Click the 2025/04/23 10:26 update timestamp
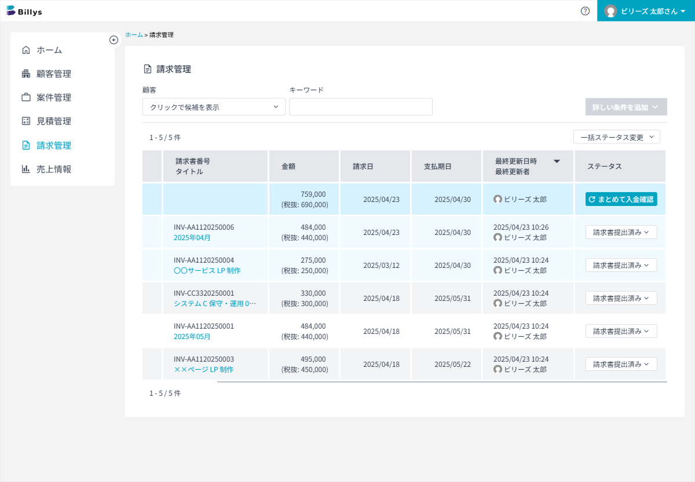The image size is (695, 482). pyautogui.click(x=521, y=227)
